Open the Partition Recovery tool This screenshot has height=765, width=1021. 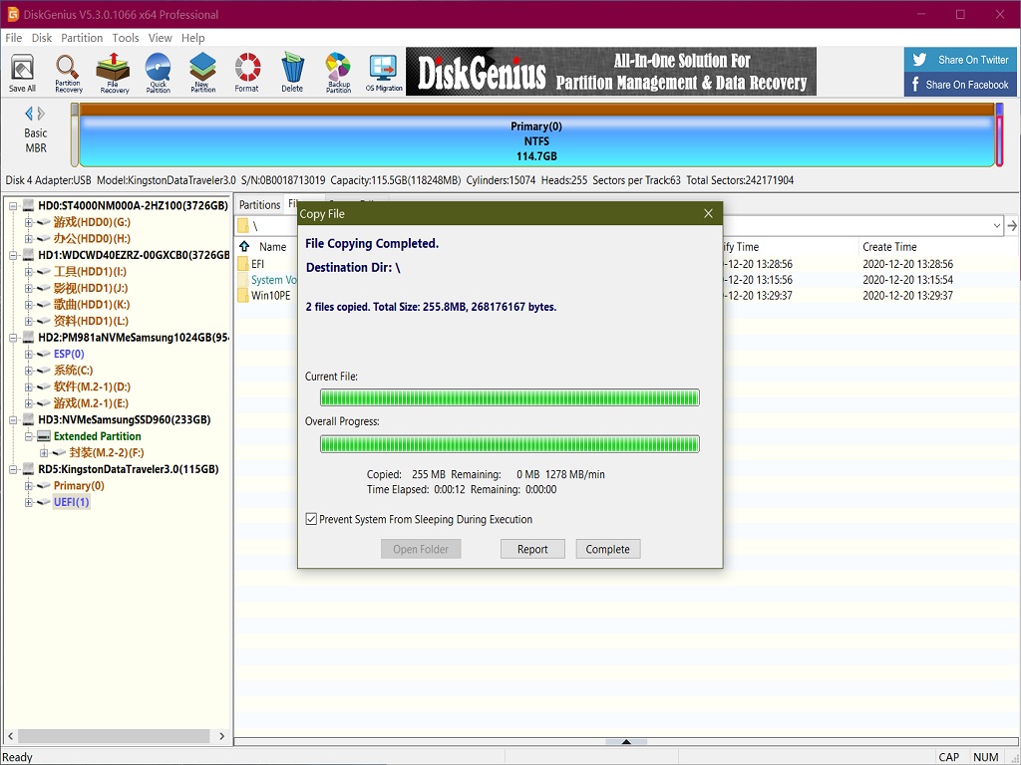pos(68,72)
